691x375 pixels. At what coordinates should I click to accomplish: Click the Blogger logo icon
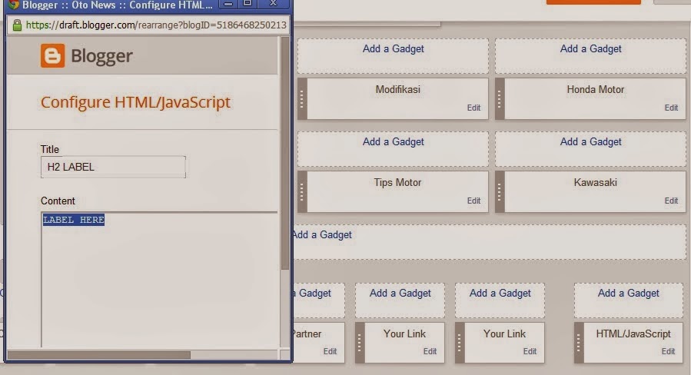coord(52,55)
